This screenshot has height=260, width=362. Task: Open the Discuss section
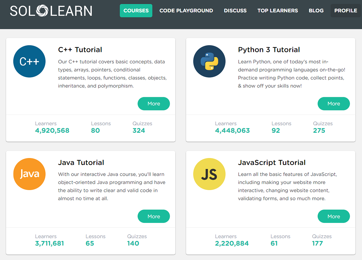pyautogui.click(x=235, y=11)
